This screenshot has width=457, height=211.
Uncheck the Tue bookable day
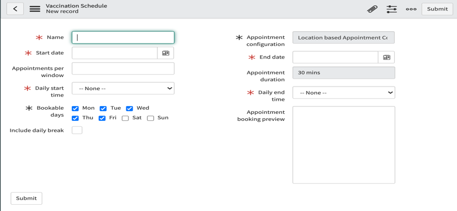[103, 109]
